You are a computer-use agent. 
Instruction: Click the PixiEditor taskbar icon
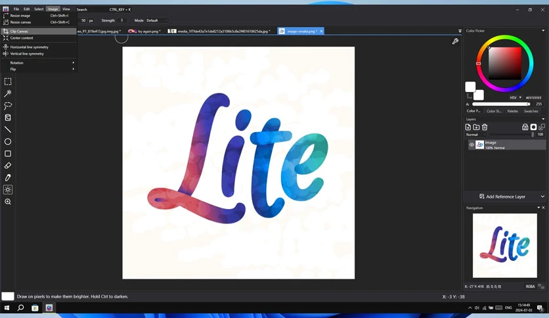[49, 308]
